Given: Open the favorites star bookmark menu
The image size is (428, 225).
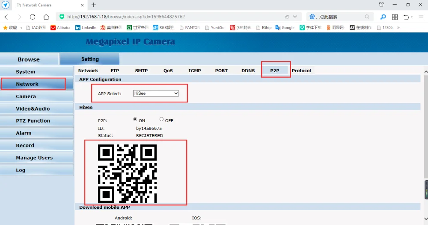Looking at the screenshot, I should [12, 27].
